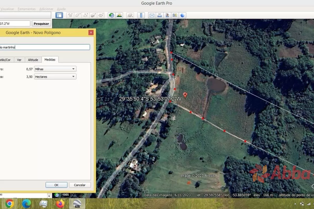The height and width of the screenshot is (209, 314).
Task: Open the Ferramentas menu
Action: point(27,9)
